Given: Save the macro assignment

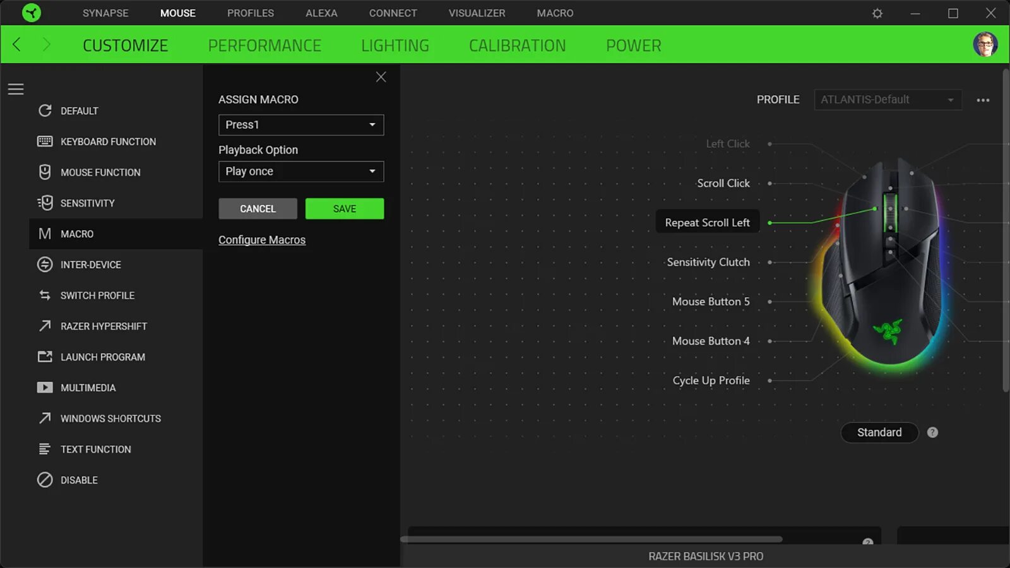Looking at the screenshot, I should [x=345, y=209].
